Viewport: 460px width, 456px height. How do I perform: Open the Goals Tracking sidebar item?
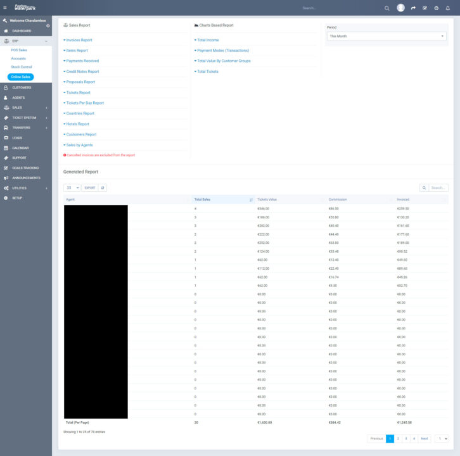coord(25,168)
